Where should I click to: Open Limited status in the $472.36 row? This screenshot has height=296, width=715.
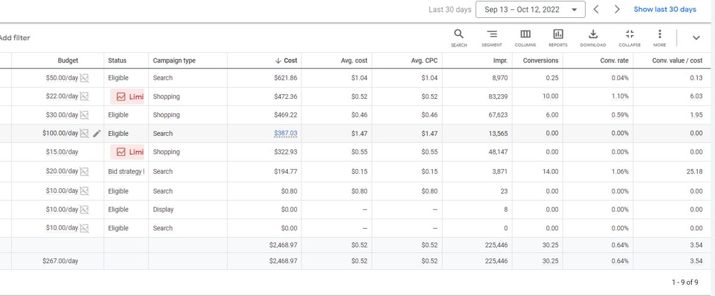click(128, 96)
